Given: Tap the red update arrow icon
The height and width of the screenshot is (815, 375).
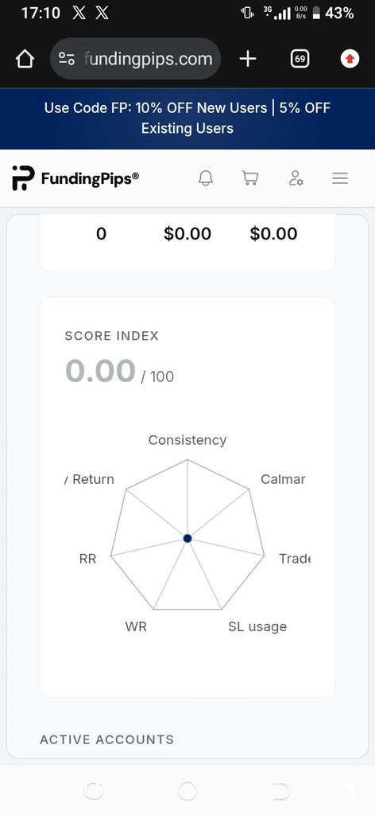Looking at the screenshot, I should point(350,59).
